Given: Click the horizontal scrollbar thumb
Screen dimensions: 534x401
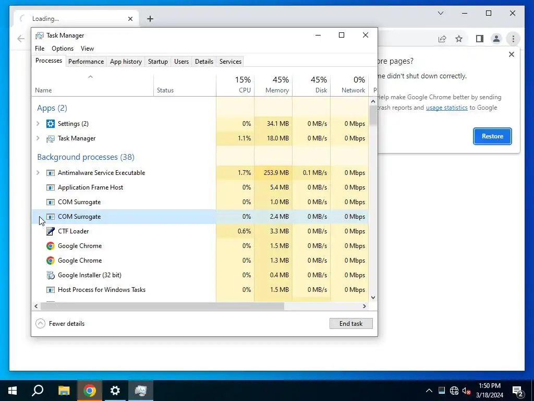Looking at the screenshot, I should click(x=162, y=306).
